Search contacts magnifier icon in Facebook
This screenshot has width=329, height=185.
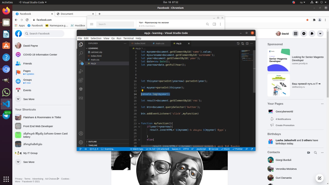[x=315, y=153]
